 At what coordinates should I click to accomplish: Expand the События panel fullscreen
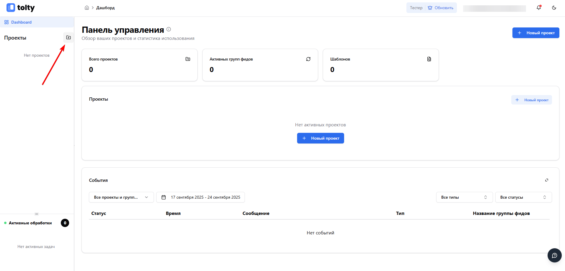pos(547,180)
